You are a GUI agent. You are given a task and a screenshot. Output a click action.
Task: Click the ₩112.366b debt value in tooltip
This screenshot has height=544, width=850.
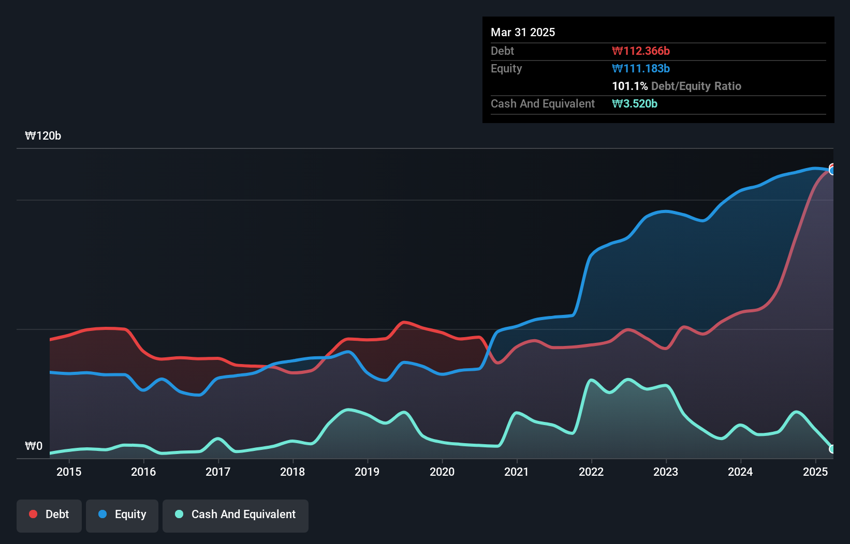click(x=641, y=51)
